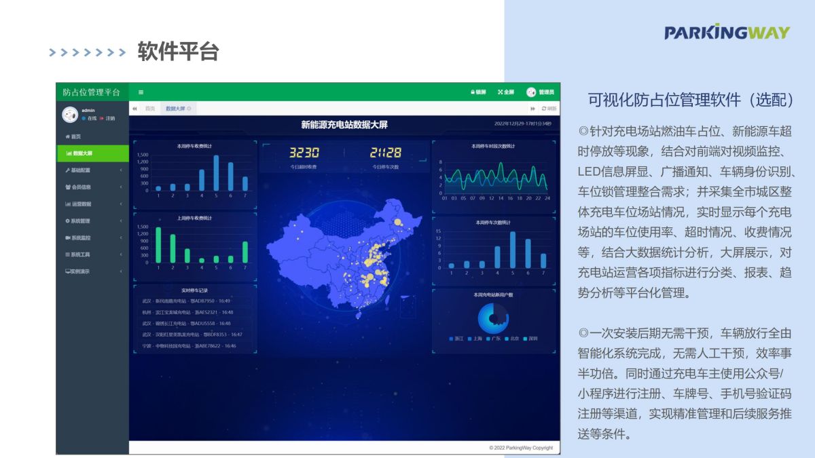
Task: Expand the 系统管理 chevron in sidebar
Action: coord(121,221)
